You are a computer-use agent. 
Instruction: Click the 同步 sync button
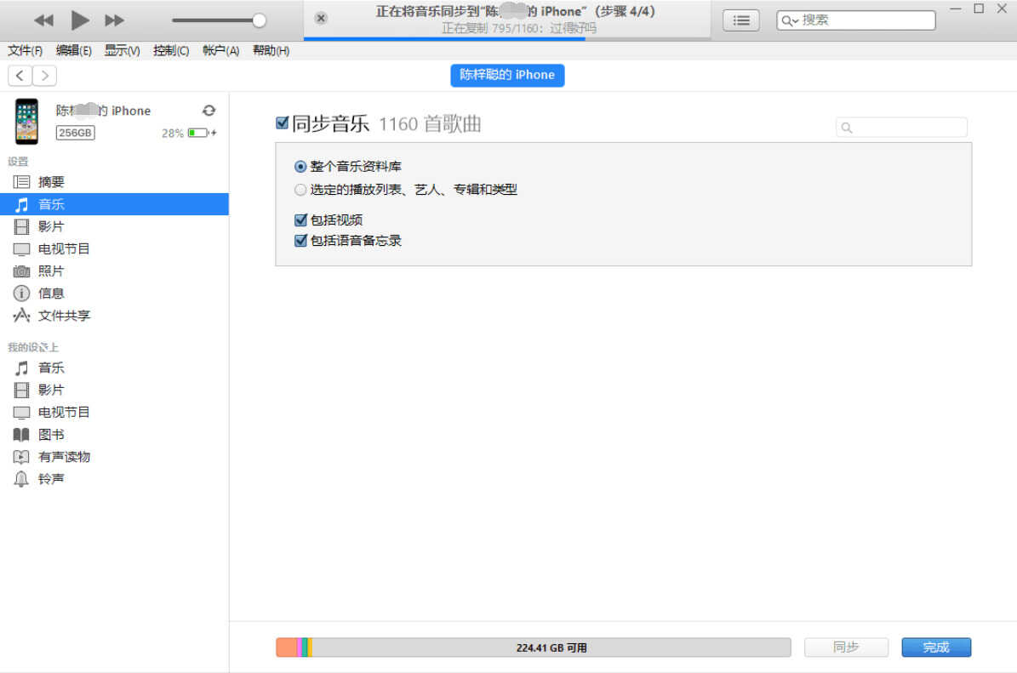846,647
